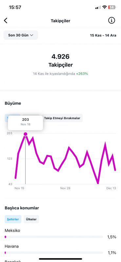121x262 pixels.
Task: Tap the Meksiko percentage bar
Action: pyautogui.click(x=54, y=237)
